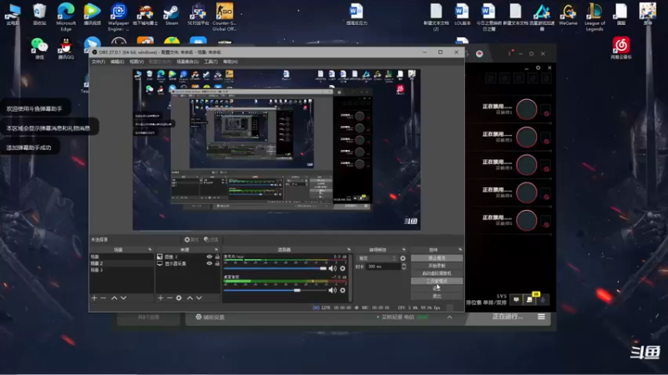The image size is (668, 375).
Task: Click the 开始录制 start recording button
Action: [x=437, y=266]
